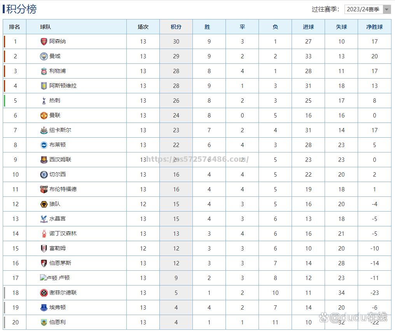This screenshot has height=331, width=395.
Task: Click the season dropdown arrow button
Action: coord(387,9)
